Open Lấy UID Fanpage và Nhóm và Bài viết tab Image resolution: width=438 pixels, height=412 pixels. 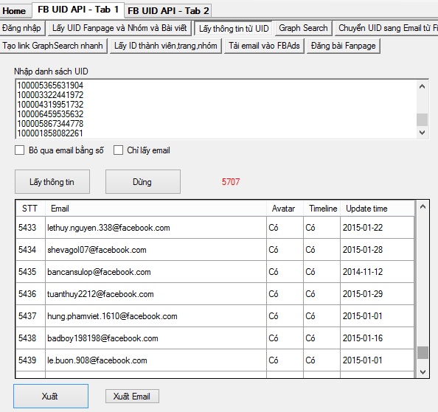[x=119, y=28]
